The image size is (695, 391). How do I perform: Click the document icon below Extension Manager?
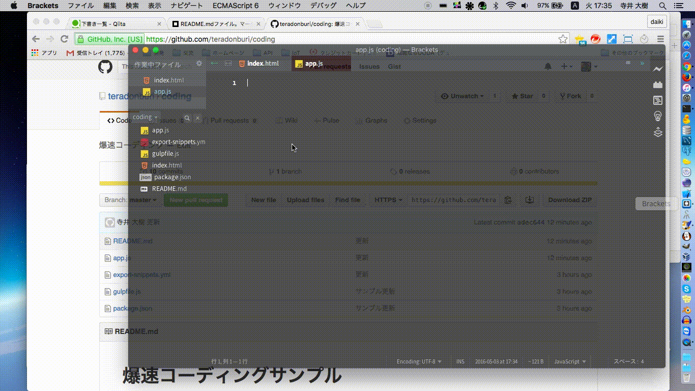658,101
